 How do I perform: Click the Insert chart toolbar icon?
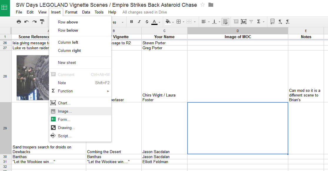coord(243,21)
